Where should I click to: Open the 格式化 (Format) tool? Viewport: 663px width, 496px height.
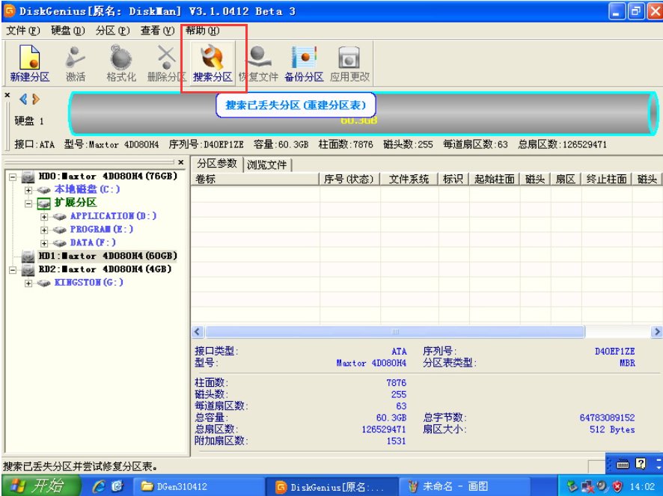[121, 58]
